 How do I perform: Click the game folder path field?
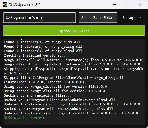(40, 17)
